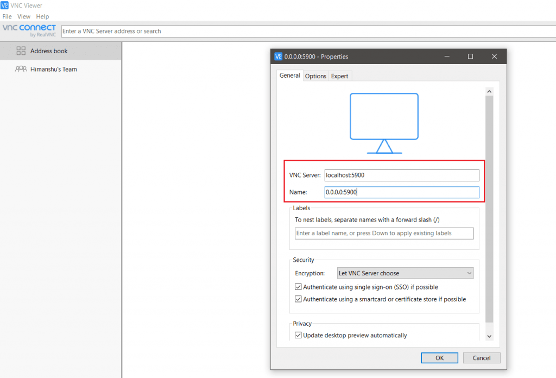Screen dimensions: 556x378
Task: Click the Himanshu's Team people icon
Action: tap(21, 69)
